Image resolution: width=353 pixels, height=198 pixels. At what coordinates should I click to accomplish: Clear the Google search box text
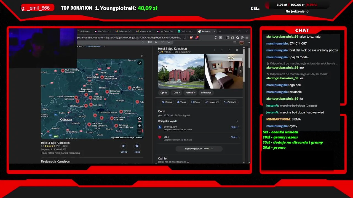(x=143, y=42)
